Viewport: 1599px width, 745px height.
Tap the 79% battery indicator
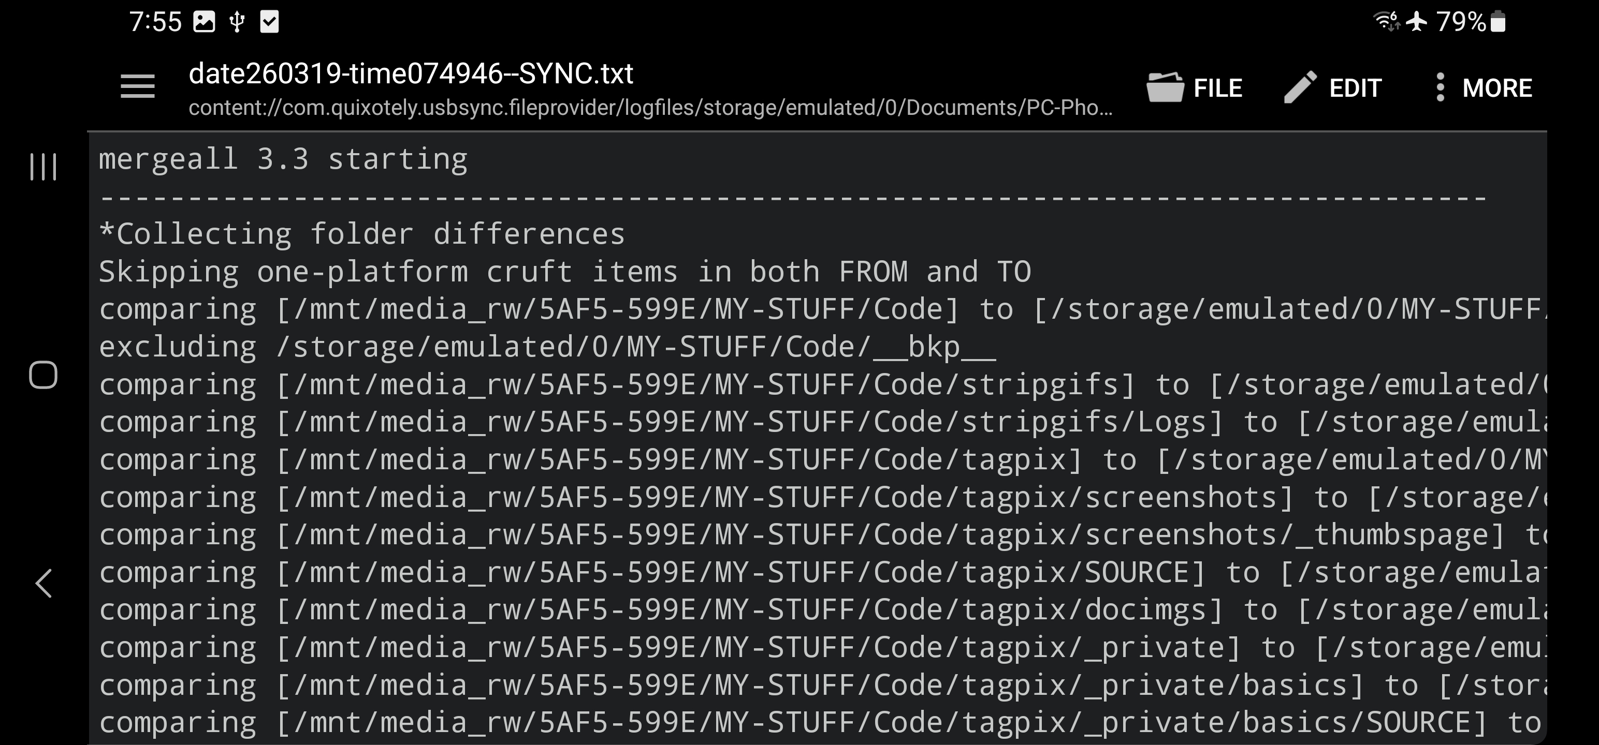click(1470, 22)
